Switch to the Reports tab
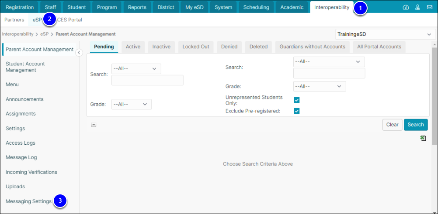 (x=137, y=7)
